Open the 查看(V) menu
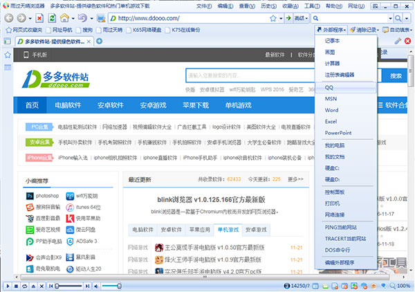 [x=247, y=6]
